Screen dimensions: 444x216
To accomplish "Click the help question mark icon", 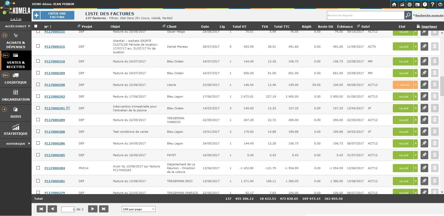I will (432, 4).
